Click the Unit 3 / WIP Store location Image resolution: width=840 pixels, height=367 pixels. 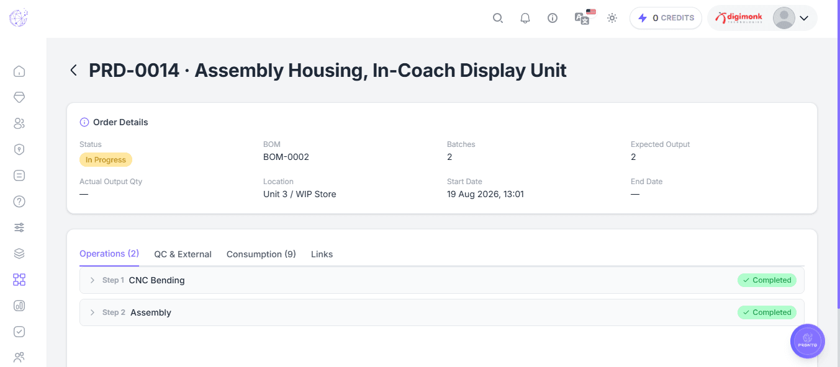(300, 194)
